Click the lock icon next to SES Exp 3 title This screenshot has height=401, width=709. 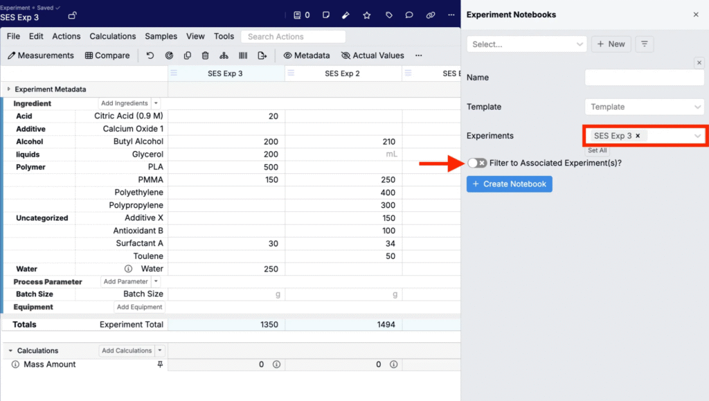point(72,16)
